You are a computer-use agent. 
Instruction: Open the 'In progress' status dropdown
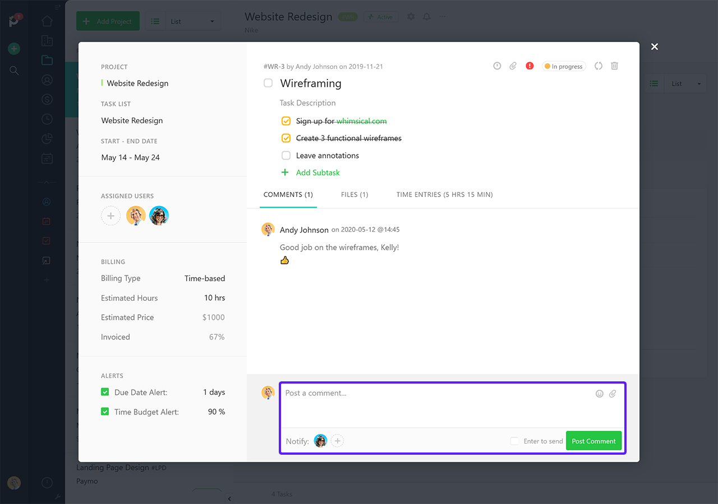click(x=564, y=66)
